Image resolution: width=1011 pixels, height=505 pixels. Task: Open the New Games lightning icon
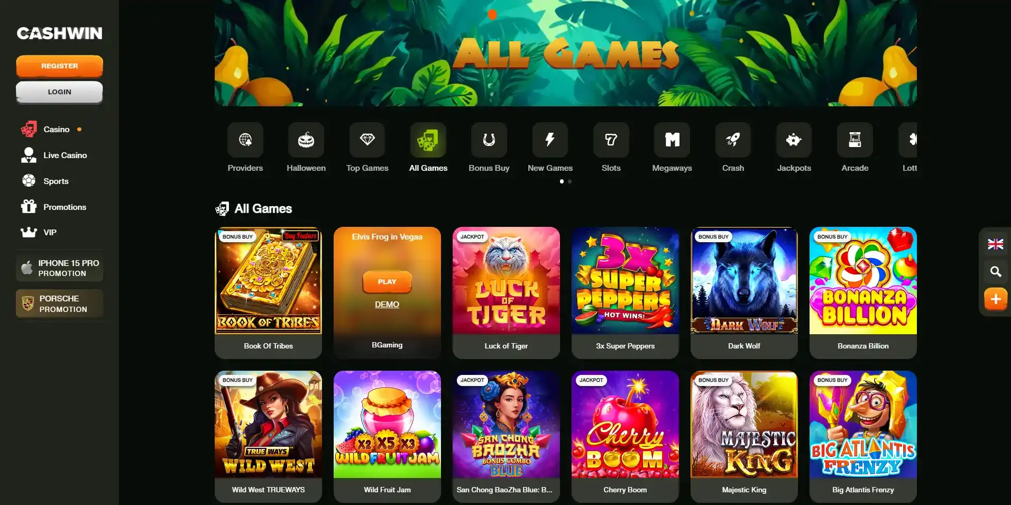pos(550,140)
